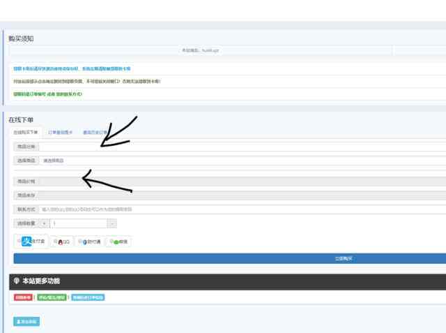Click the red tag button under 本站更多功能
The width and height of the screenshot is (446, 333).
click(23, 297)
